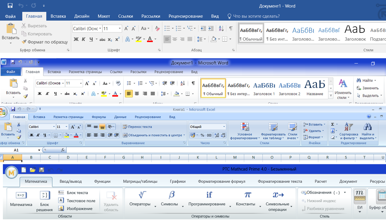Open the Данные tab in Excel
Screen dimensions: 386x221
coord(120,117)
